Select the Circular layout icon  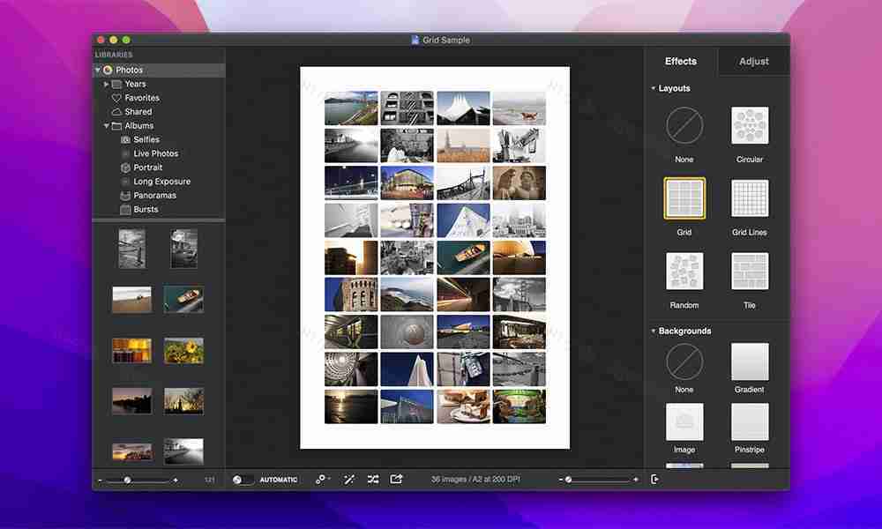click(749, 126)
